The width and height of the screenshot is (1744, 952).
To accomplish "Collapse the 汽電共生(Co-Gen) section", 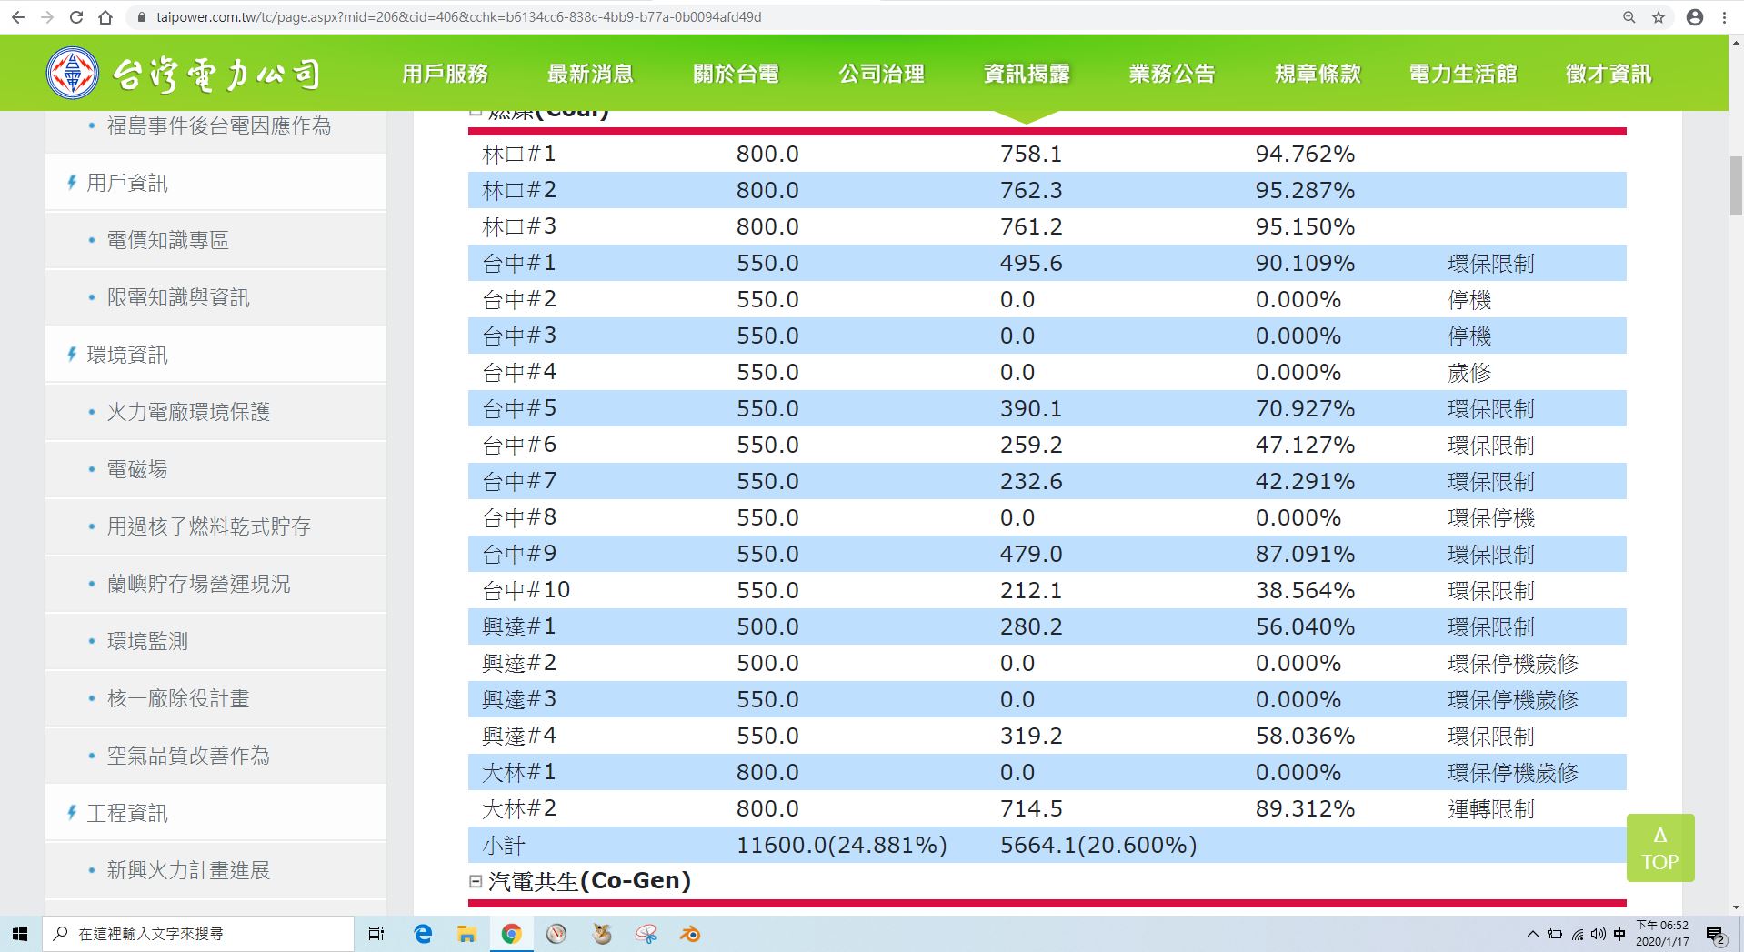I will 475,880.
